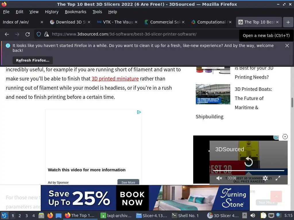The height and width of the screenshot is (220, 294).
Task: Close the Download 3D Slicer tab
Action: coord(89,22)
